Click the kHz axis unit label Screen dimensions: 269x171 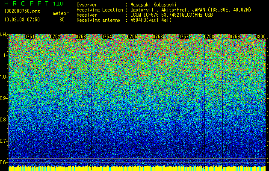[x=4, y=35]
